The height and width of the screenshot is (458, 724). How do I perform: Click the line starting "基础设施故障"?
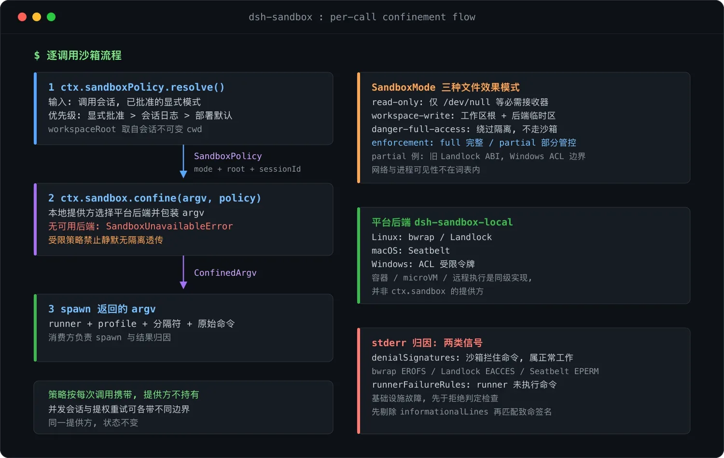[435, 398]
